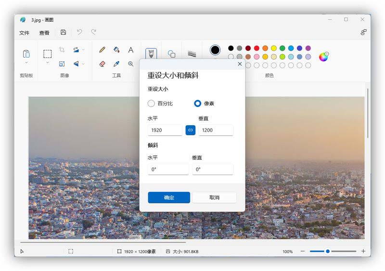
Task: Open the 查看 menu
Action: pyautogui.click(x=44, y=33)
